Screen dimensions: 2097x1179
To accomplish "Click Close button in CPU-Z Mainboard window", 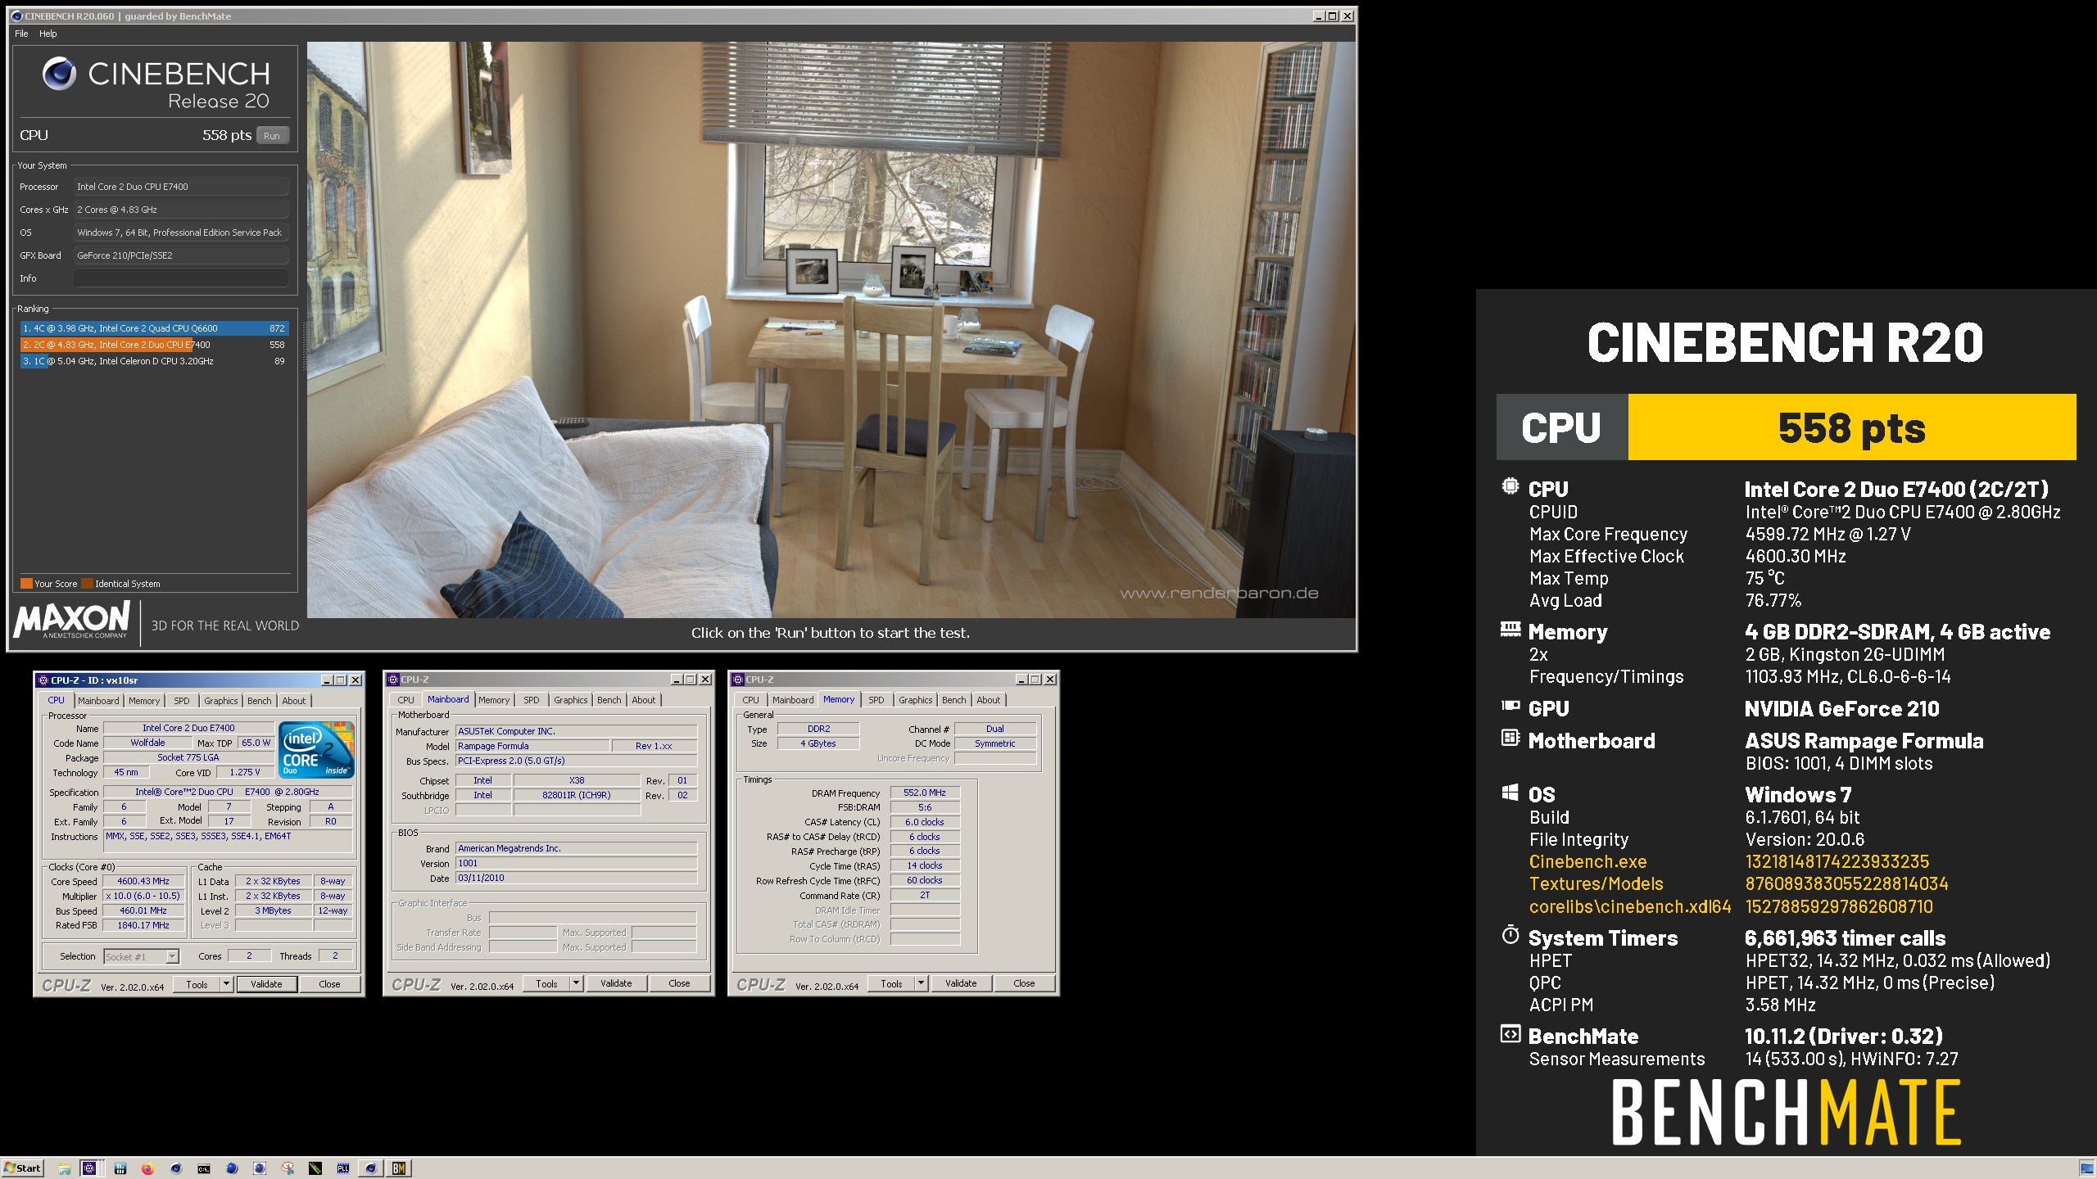I will point(679,983).
